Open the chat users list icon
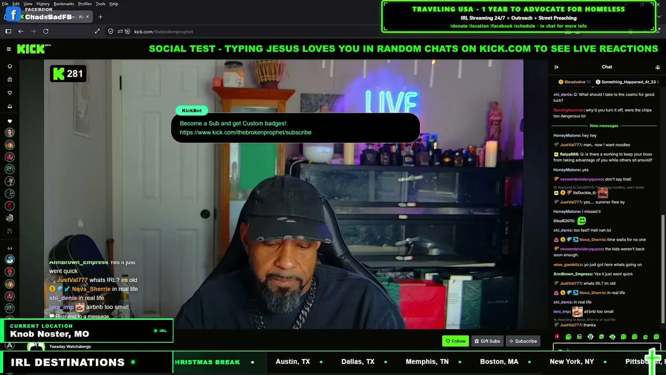This screenshot has width=666, height=375. tap(658, 67)
